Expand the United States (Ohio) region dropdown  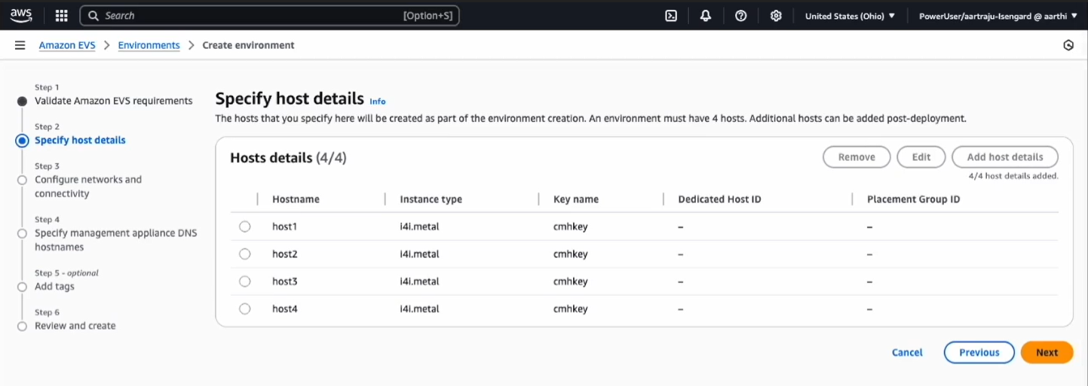point(850,16)
